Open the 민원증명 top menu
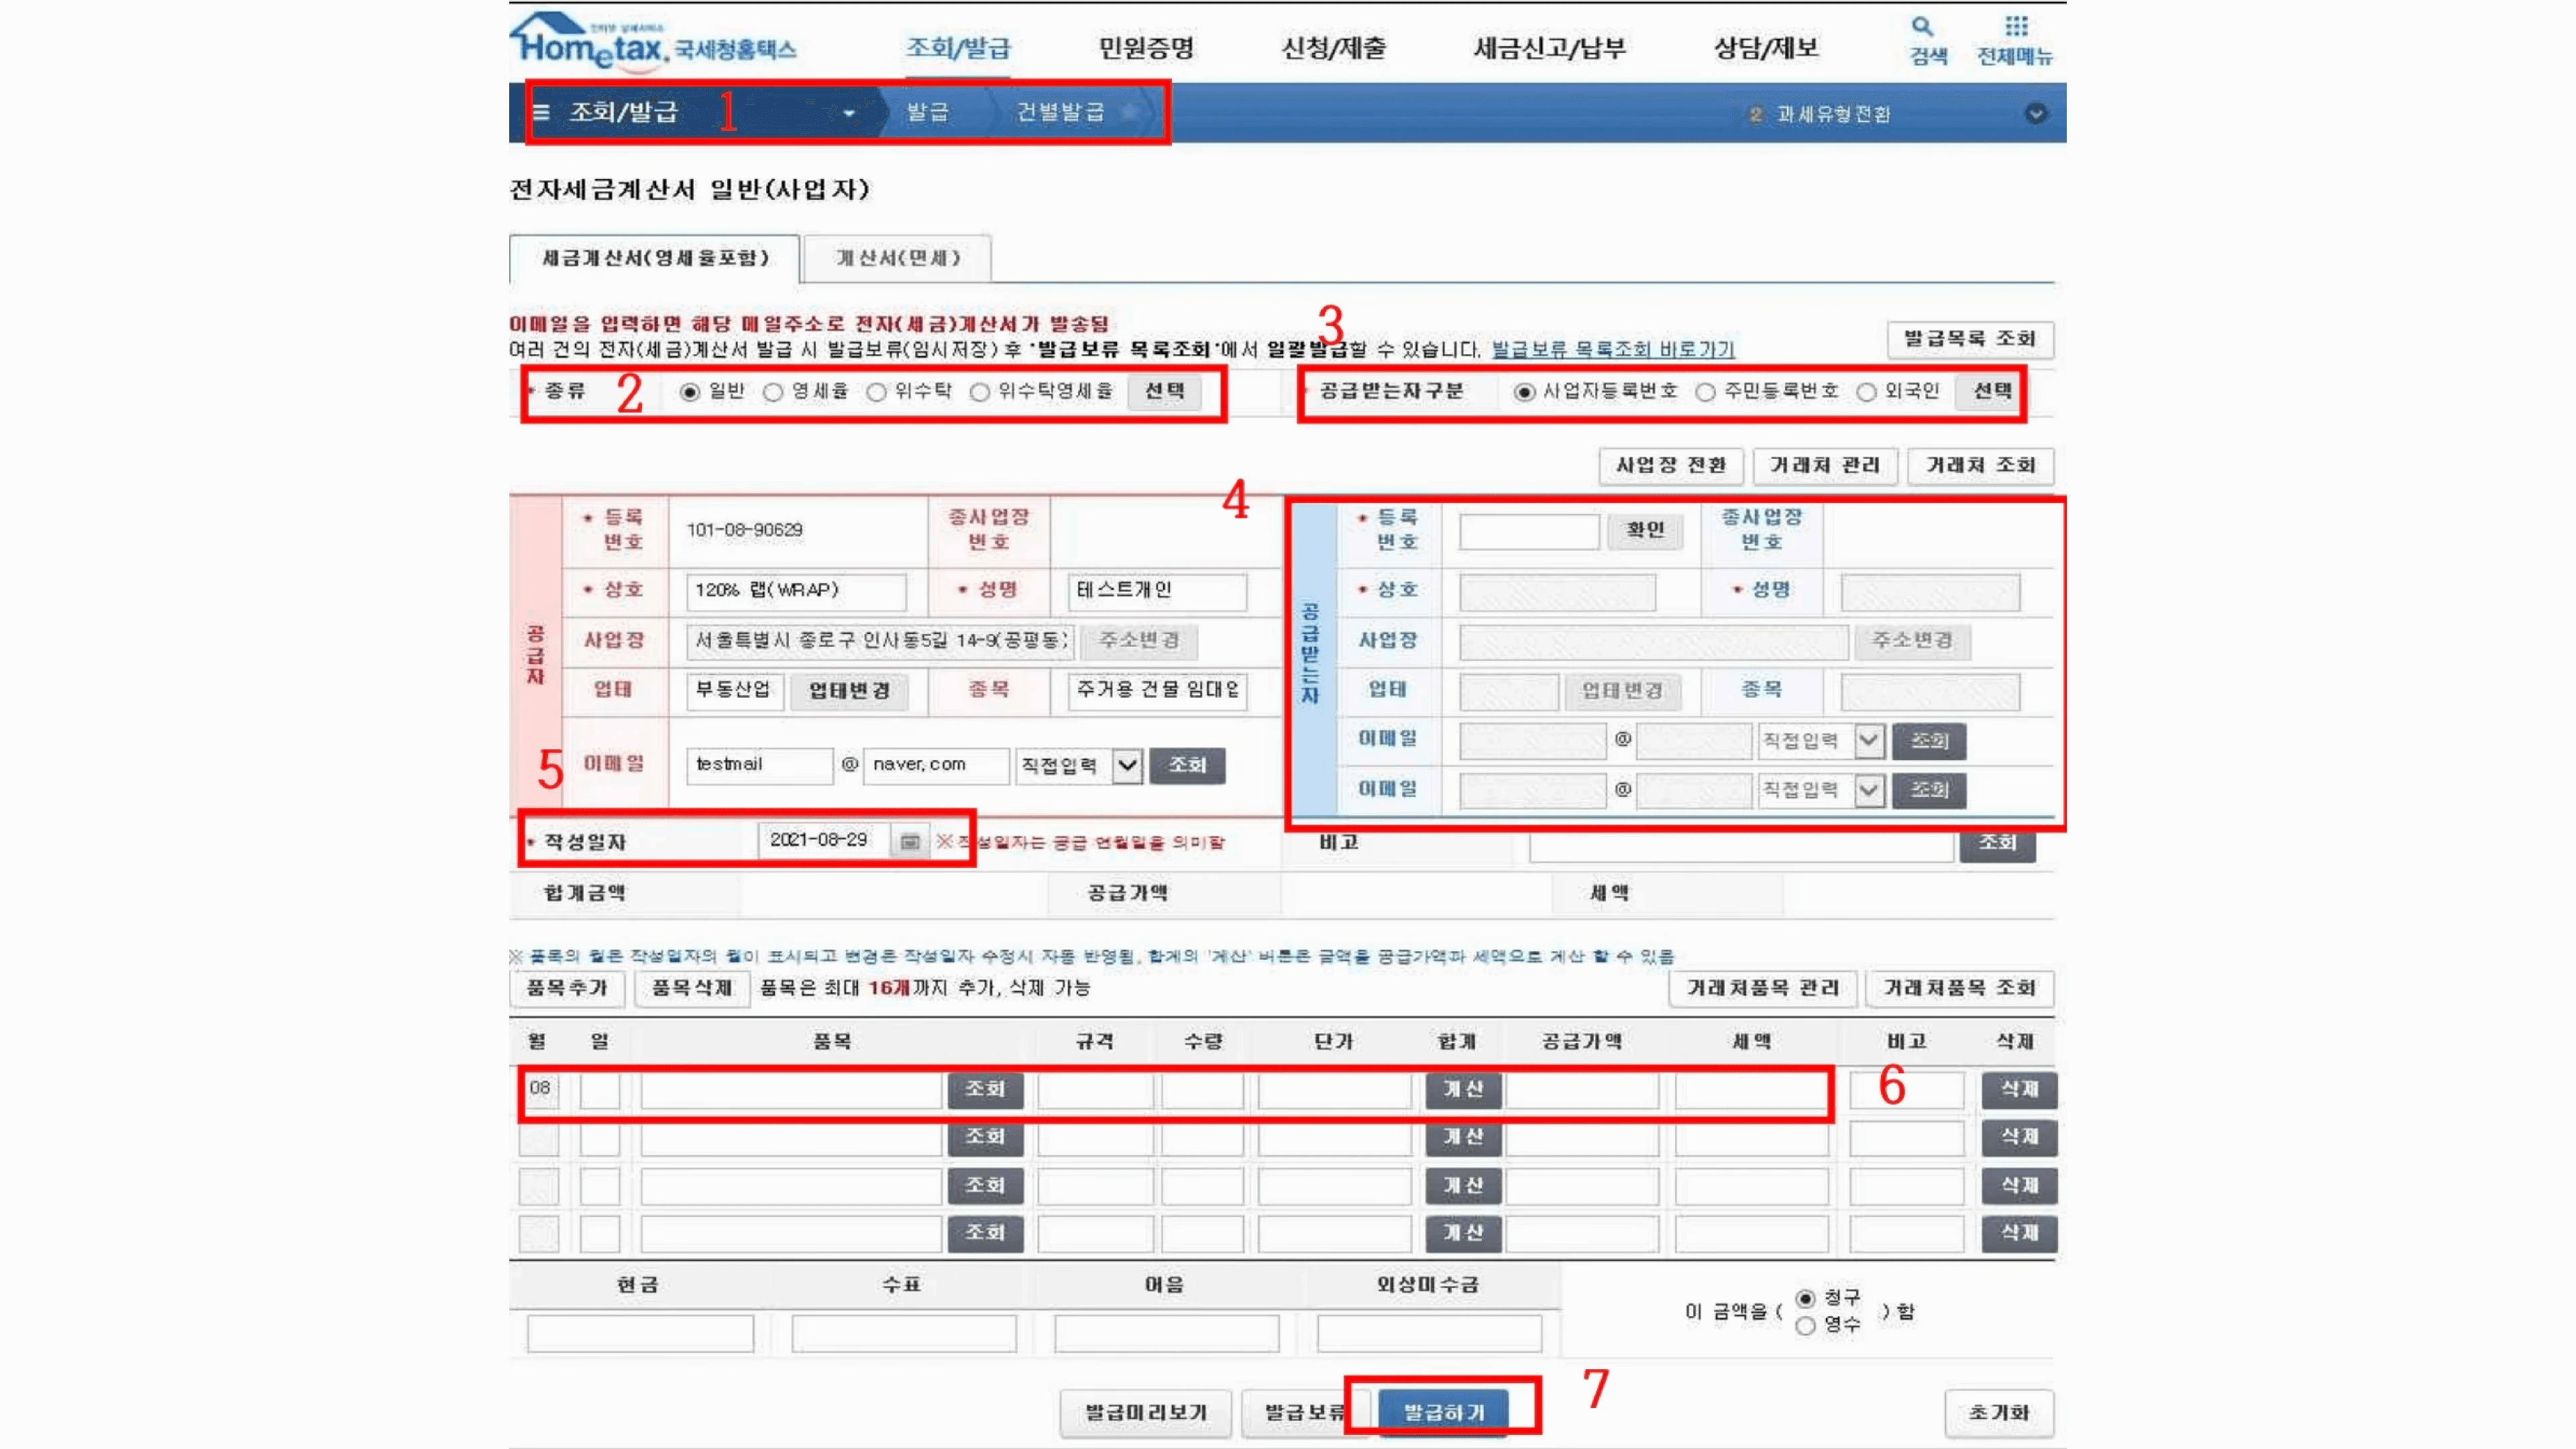This screenshot has width=2576, height=1449. (1146, 48)
